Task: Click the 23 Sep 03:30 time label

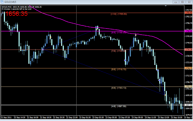Action: click(x=98, y=118)
